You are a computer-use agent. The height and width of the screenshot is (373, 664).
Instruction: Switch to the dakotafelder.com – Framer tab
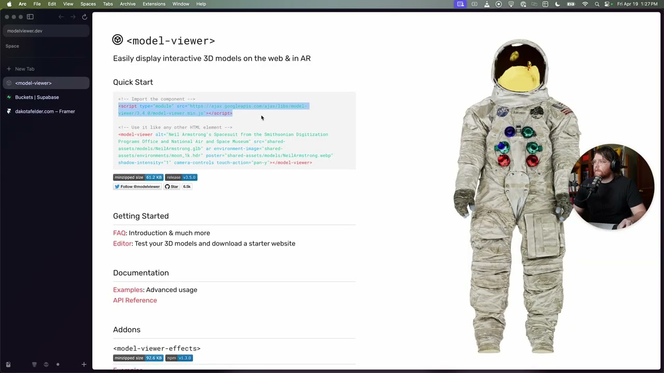(46, 111)
